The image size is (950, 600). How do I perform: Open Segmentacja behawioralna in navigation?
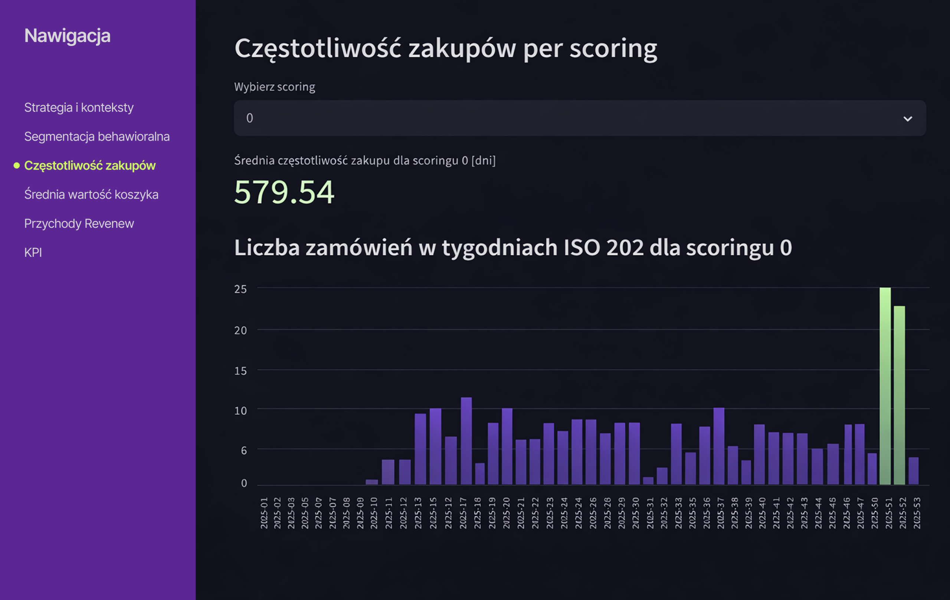[x=96, y=137]
